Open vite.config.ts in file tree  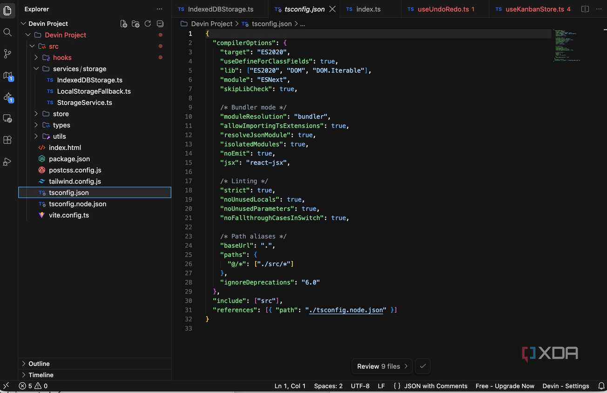[x=69, y=215]
